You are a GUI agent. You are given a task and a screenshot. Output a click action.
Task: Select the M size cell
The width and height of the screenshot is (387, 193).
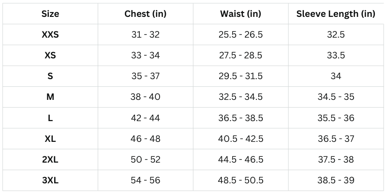pos(50,96)
